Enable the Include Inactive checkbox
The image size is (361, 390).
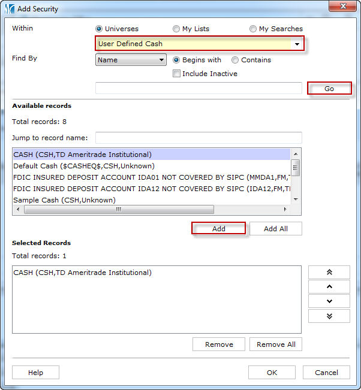[177, 74]
